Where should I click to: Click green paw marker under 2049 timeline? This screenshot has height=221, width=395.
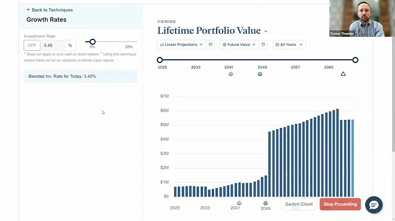(260, 74)
